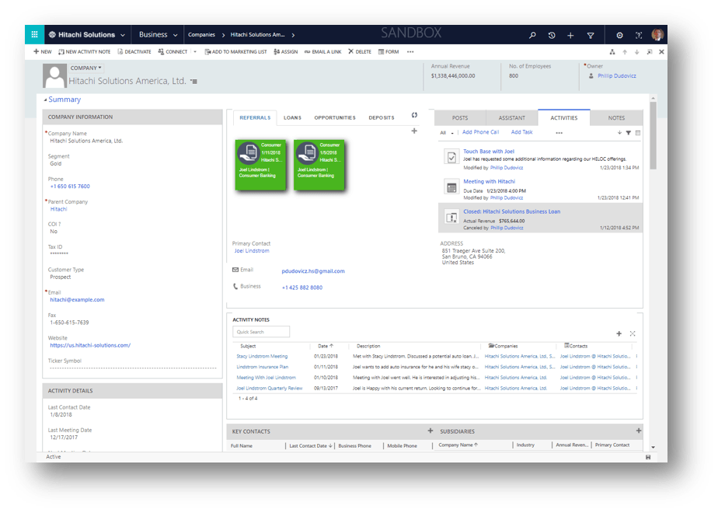Close the company record form
This screenshot has width=718, height=513.
(661, 52)
